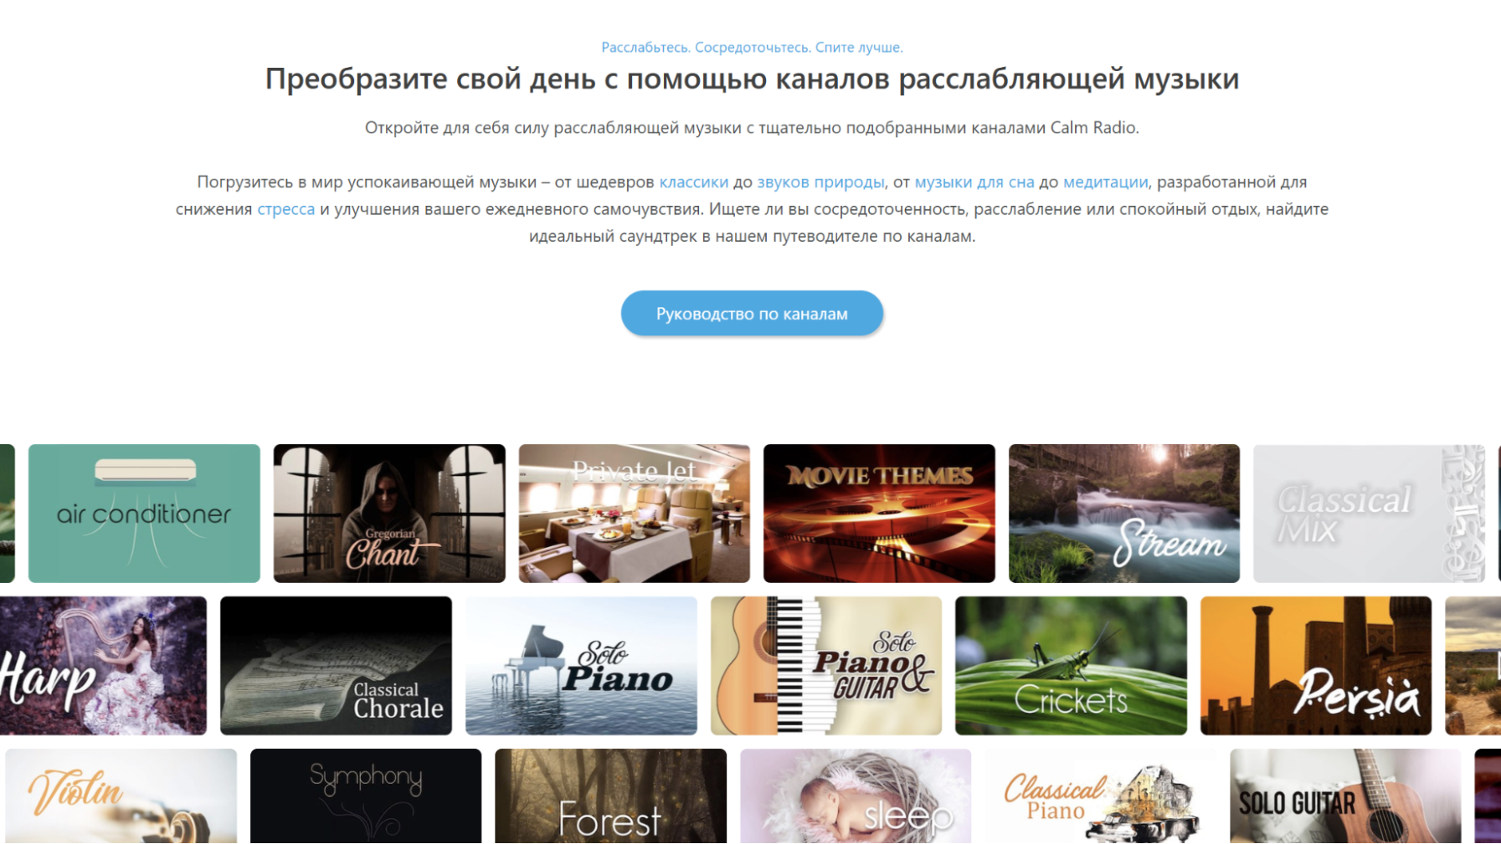This screenshot has width=1501, height=844.
Task: Open the Air Conditioner channel tile
Action: click(144, 513)
